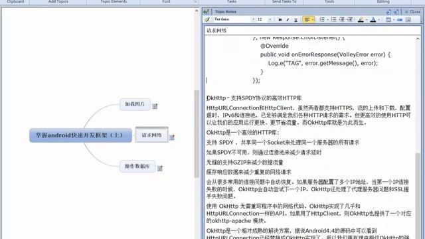Image resolution: width=425 pixels, height=239 pixels.
Task: Open notes icon beside 请求网络
Action: (x=172, y=137)
